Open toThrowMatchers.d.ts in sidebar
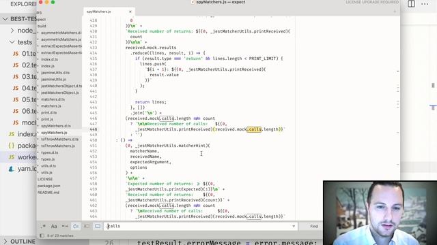Viewport: 437px width, 245px height. (x=60, y=140)
